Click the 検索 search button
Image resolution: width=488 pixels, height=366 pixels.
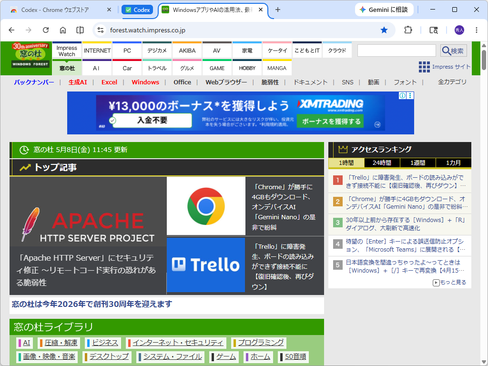pyautogui.click(x=454, y=51)
